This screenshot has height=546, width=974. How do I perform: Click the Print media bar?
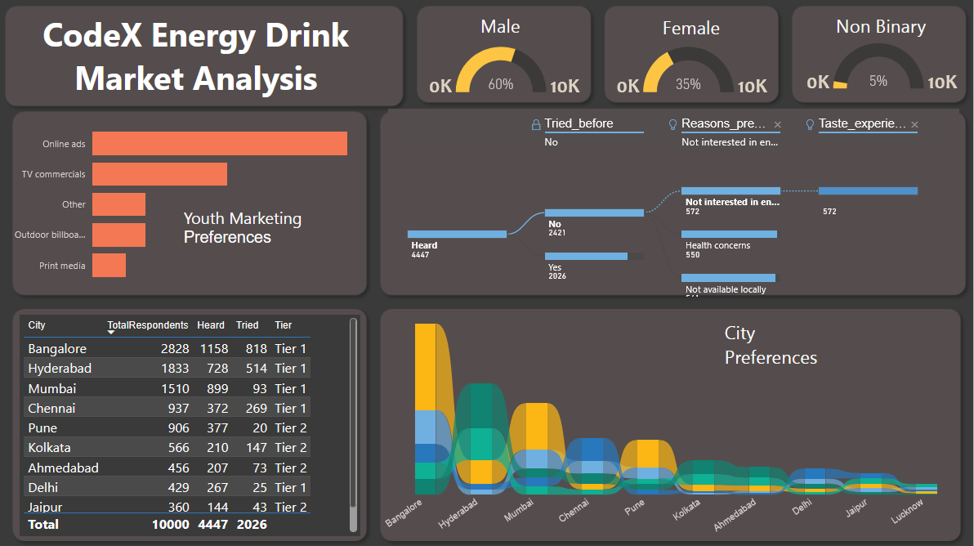[109, 266]
